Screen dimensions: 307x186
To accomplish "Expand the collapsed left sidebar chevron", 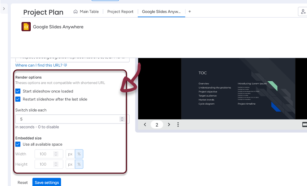I will [x=4, y=8].
